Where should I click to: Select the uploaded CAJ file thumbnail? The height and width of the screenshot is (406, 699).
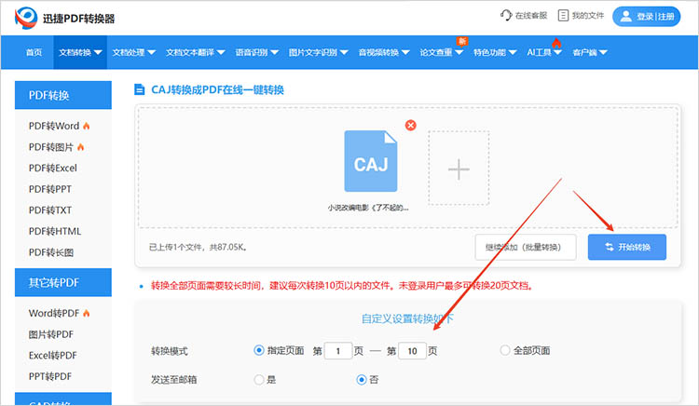click(370, 161)
